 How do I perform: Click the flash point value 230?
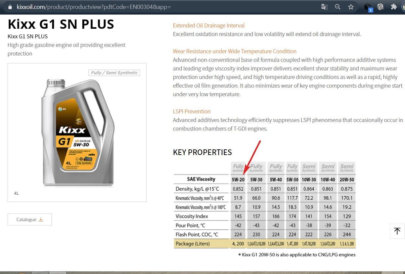point(256,235)
